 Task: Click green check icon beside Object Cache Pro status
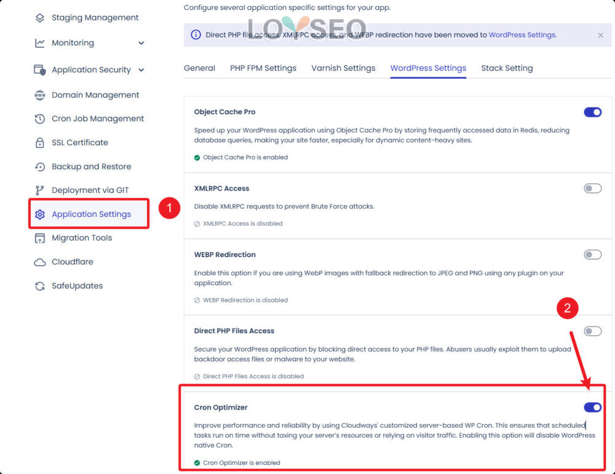197,157
